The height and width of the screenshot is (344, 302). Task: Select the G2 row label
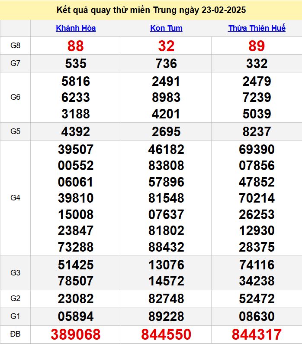tap(15, 298)
